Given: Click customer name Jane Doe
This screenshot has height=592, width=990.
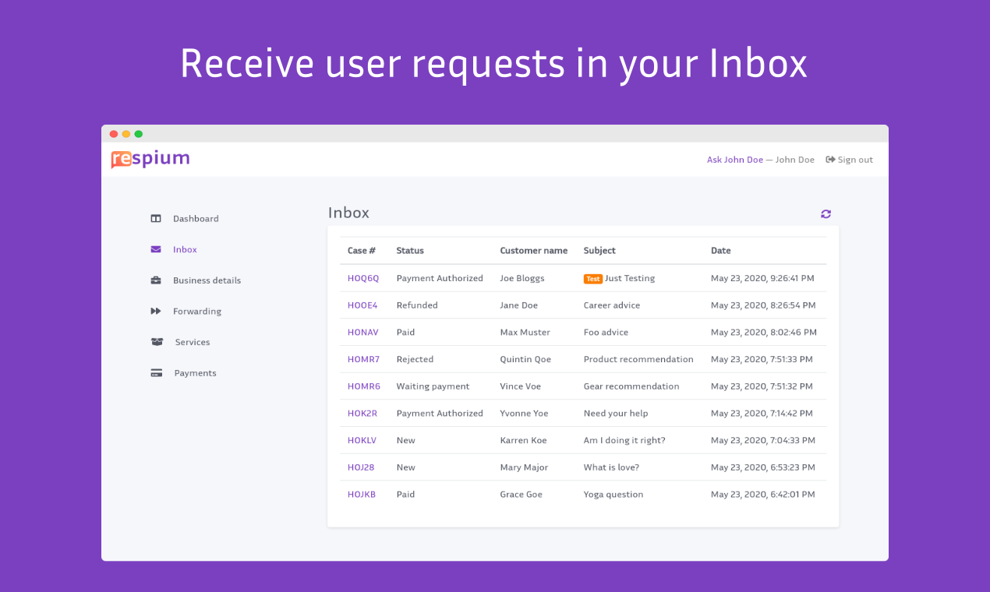Looking at the screenshot, I should (519, 305).
